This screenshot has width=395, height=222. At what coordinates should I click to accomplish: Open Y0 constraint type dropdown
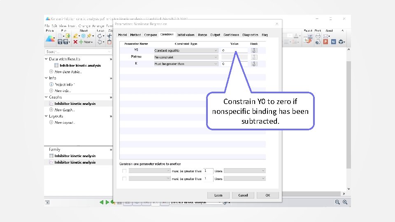click(x=186, y=50)
